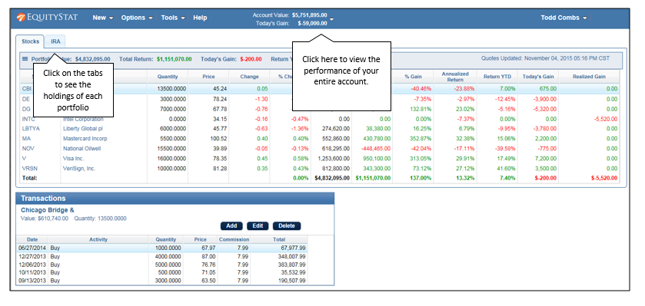Sort transactions by Activity column header
Viewport: 645px width, 306px height.
pyautogui.click(x=98, y=239)
